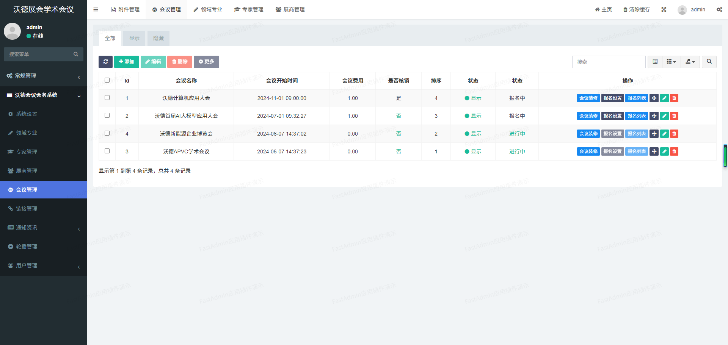Check the row checkbox for 沃德计算机应用大会
728x345 pixels.
[107, 98]
